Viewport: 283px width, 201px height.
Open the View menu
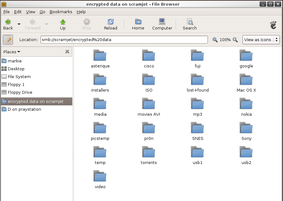pos(31,12)
